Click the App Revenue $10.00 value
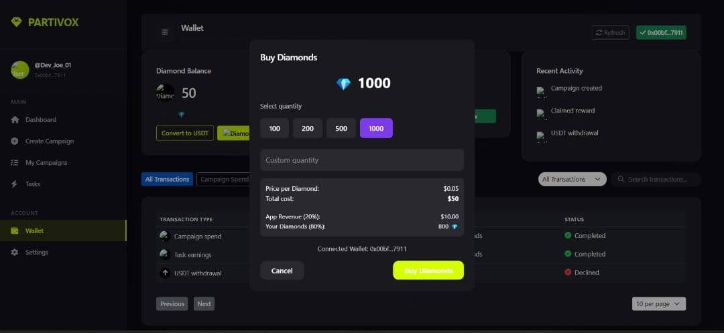 pyautogui.click(x=449, y=216)
